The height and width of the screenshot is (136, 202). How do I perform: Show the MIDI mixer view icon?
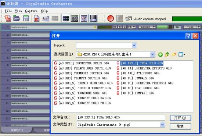tap(66, 18)
